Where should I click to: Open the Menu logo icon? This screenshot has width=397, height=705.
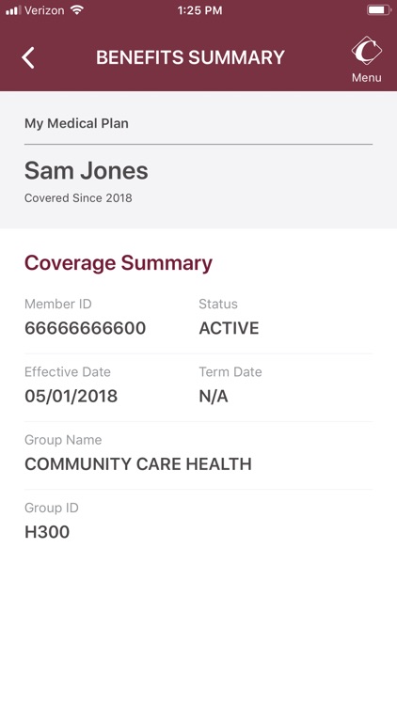pyautogui.click(x=366, y=51)
